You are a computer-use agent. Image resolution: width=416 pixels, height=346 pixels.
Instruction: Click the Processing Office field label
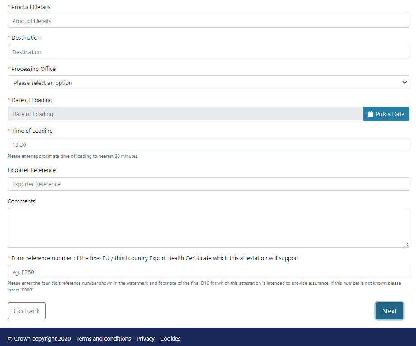(33, 69)
